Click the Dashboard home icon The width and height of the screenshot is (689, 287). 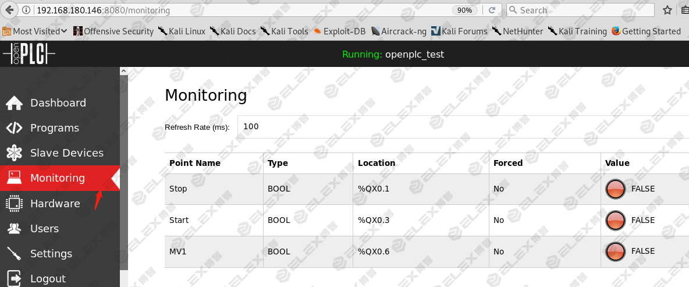pyautogui.click(x=14, y=103)
